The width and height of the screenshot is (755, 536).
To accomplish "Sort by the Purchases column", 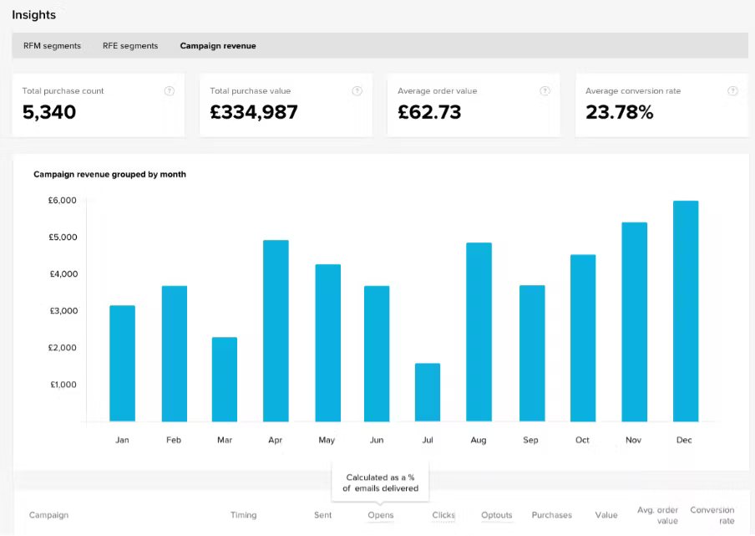I will [x=551, y=515].
